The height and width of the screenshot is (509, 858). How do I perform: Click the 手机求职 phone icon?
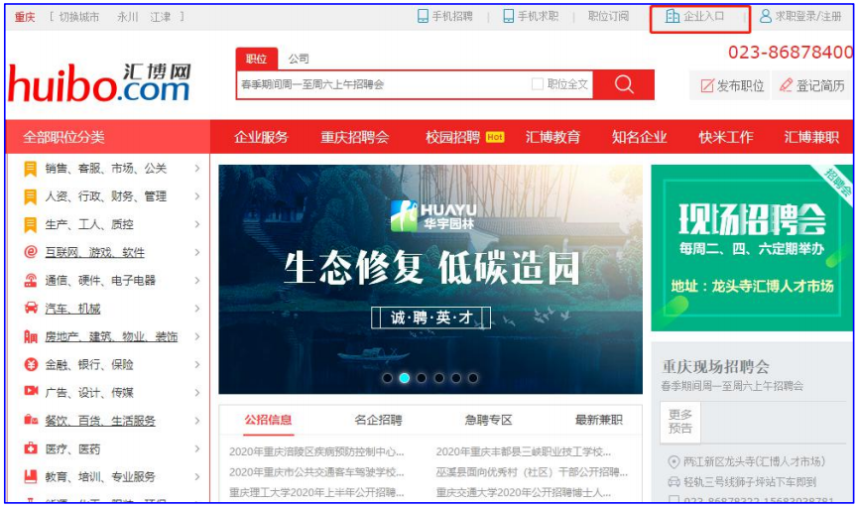pos(509,17)
